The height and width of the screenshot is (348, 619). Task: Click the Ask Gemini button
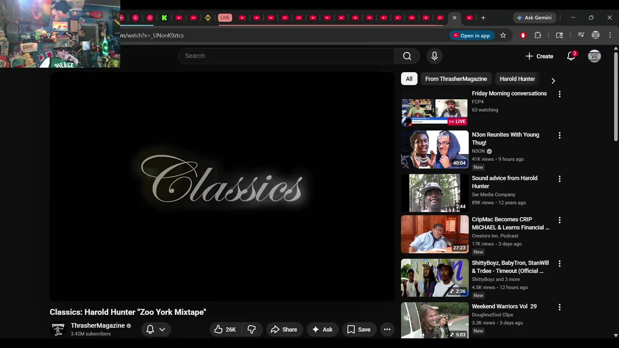[534, 18]
